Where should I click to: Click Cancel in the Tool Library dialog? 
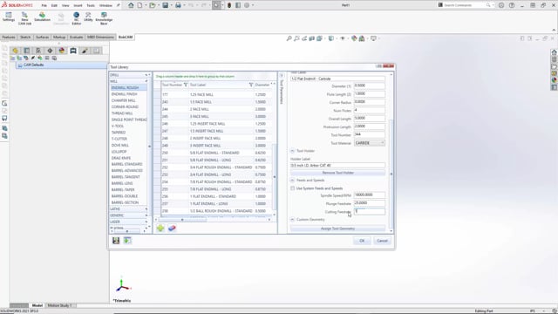click(382, 241)
